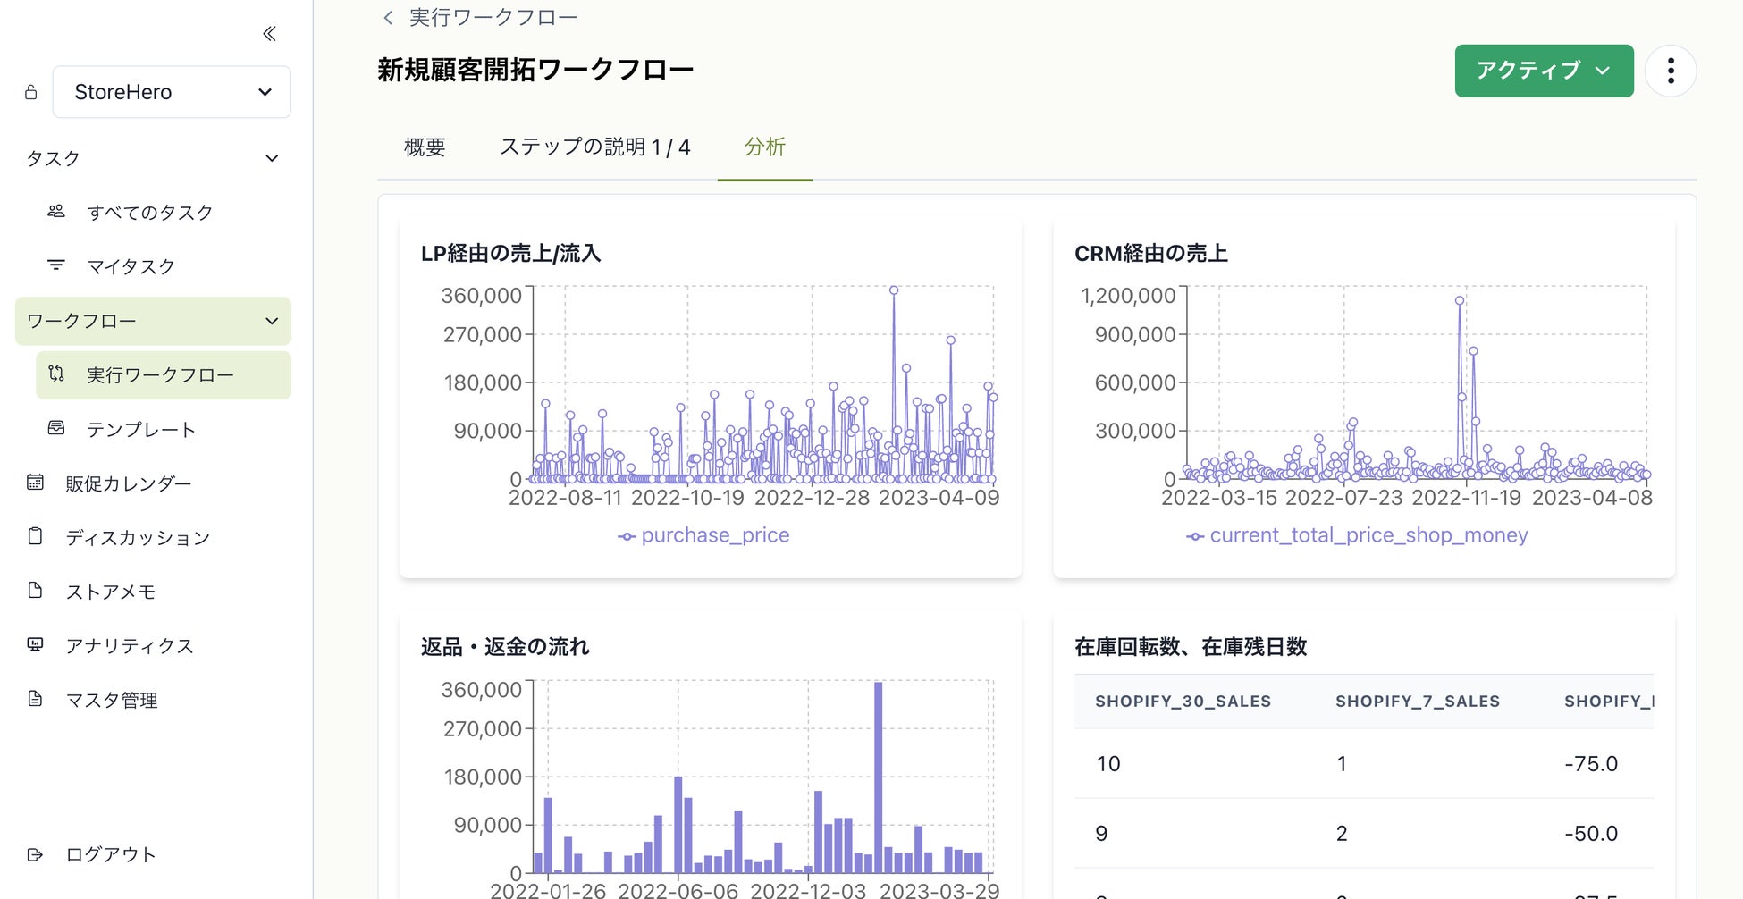This screenshot has height=899, width=1743.
Task: Click the ログアウト exit icon
Action: [x=35, y=855]
